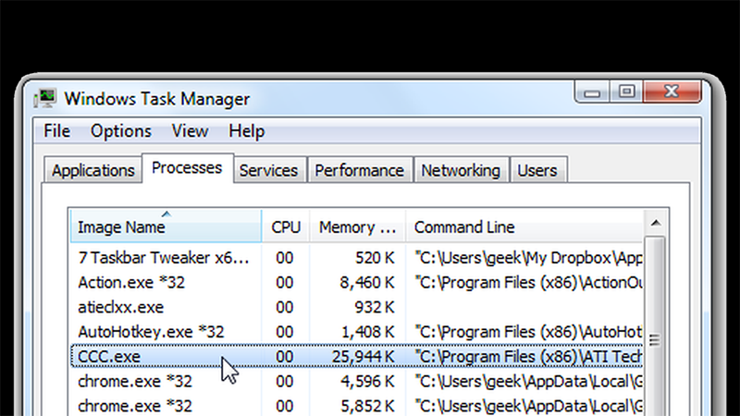740x416 pixels.
Task: Click the Task Manager title bar icon
Action: (44, 97)
